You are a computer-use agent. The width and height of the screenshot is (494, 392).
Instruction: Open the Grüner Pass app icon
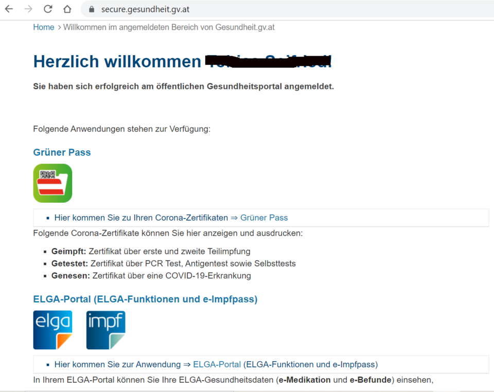(52, 183)
